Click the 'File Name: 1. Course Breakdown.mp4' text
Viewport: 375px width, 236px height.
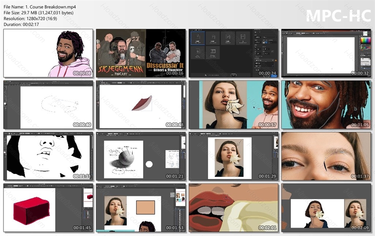click(40, 7)
